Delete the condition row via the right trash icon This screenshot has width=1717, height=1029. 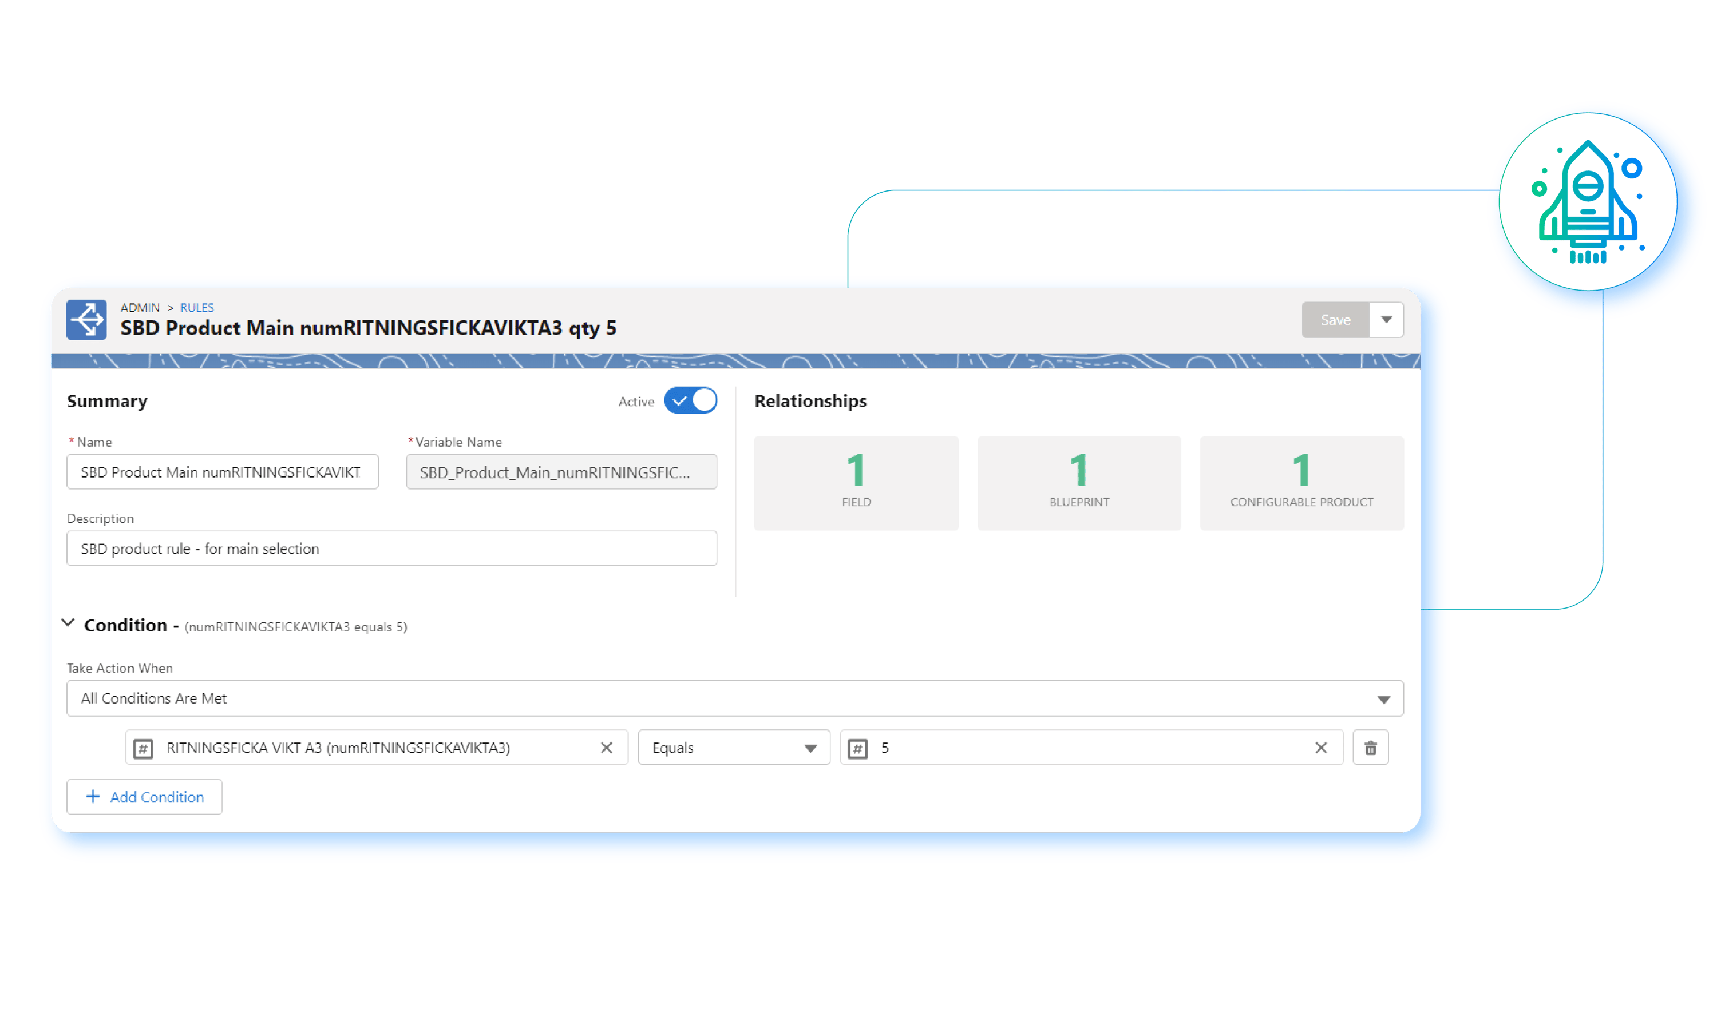click(x=1370, y=748)
